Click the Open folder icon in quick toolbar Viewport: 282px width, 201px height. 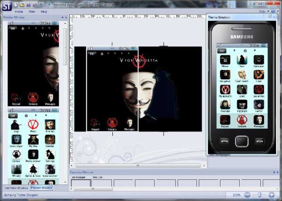22,5
